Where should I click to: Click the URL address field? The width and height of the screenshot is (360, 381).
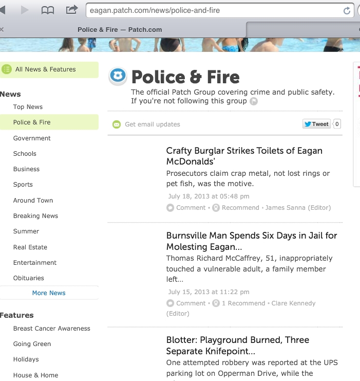click(x=220, y=10)
